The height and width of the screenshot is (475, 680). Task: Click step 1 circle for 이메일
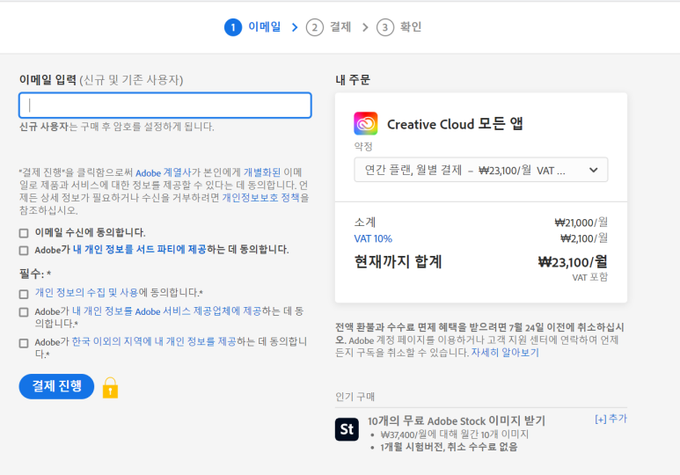(233, 27)
